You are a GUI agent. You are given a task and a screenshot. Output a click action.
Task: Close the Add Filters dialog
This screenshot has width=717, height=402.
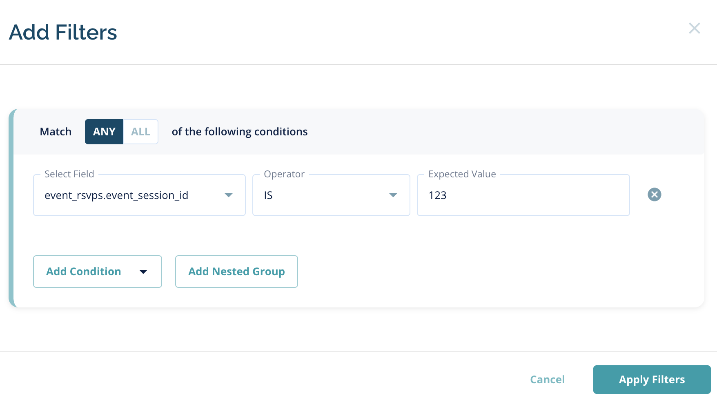[x=694, y=28]
